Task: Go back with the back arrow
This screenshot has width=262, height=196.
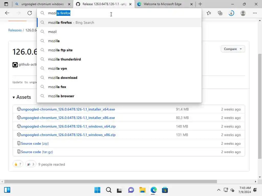Action: coord(7,13)
